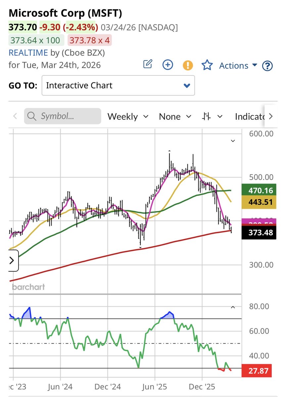This screenshot has height=397, width=286.
Task: Open the Weekly period dropdown
Action: 128,116
